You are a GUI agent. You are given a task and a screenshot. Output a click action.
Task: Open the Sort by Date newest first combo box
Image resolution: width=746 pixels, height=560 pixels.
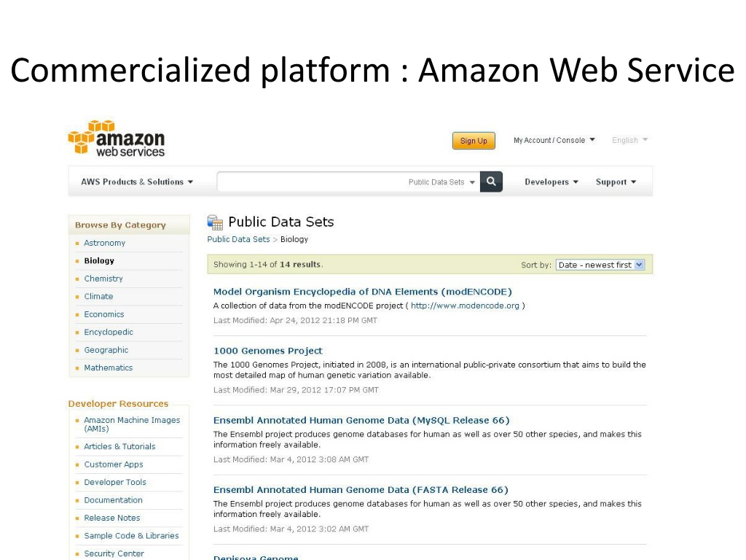click(x=600, y=265)
